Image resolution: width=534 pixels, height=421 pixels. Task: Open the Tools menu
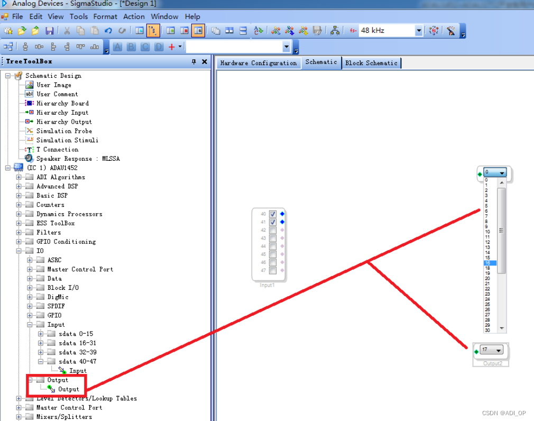click(x=79, y=16)
